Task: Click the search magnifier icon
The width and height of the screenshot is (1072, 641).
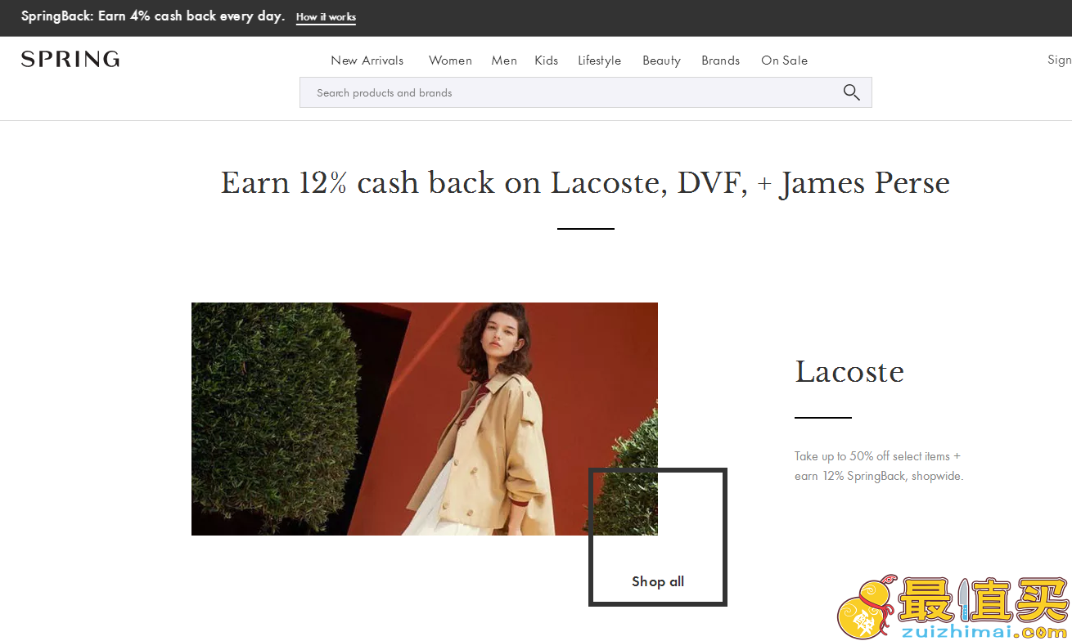Action: tap(851, 92)
